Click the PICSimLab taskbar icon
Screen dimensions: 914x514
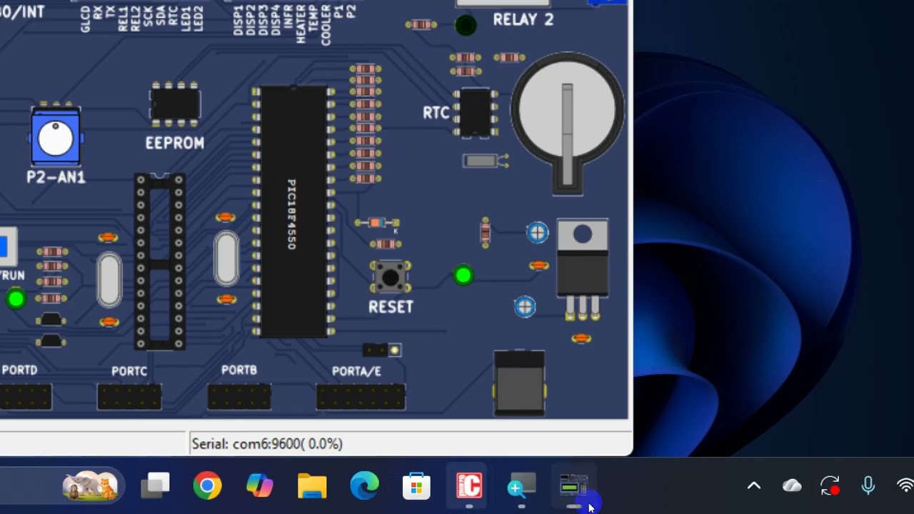click(x=573, y=487)
